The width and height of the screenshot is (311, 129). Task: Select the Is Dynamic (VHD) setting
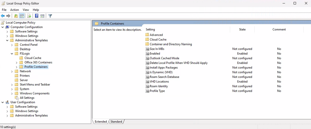click(x=161, y=72)
